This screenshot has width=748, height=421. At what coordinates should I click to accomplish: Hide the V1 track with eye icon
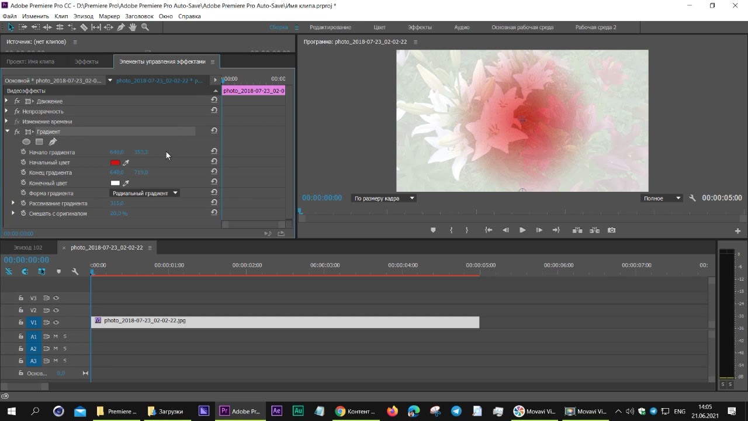56,323
